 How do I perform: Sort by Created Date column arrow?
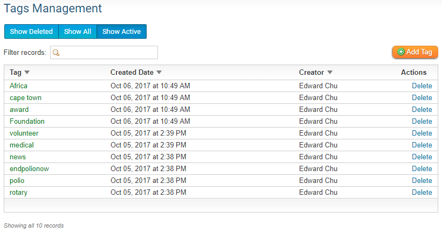click(x=159, y=73)
